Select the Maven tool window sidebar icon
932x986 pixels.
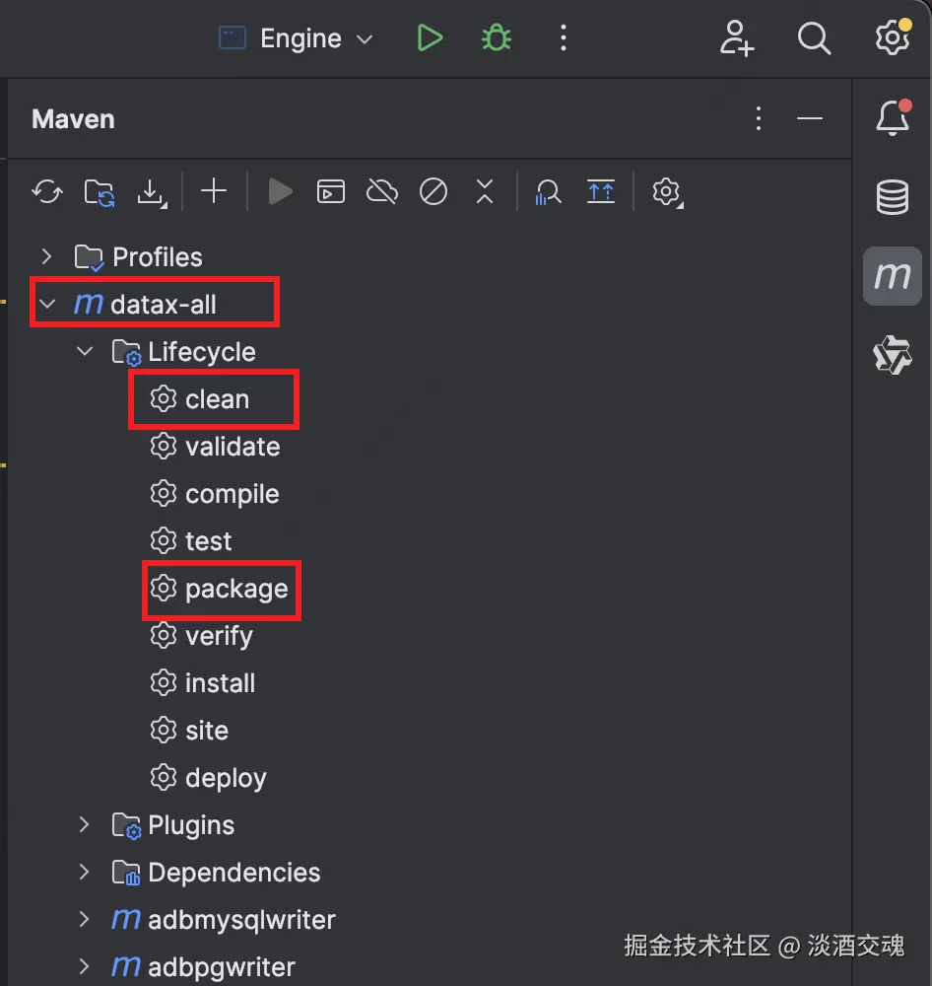(x=893, y=275)
